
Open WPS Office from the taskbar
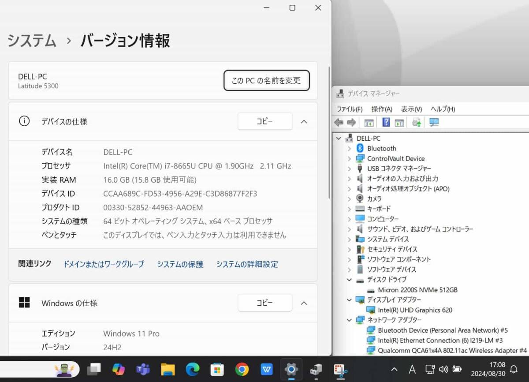click(x=267, y=369)
